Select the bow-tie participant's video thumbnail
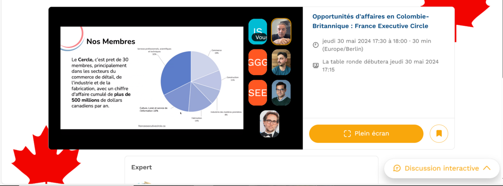 click(x=269, y=123)
